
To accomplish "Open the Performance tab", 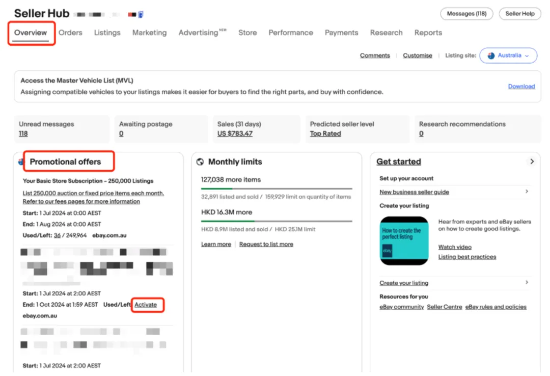I will tap(291, 33).
